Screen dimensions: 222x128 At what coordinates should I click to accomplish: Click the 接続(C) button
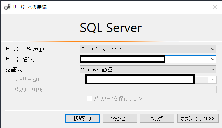pyautogui.click(x=83, y=118)
